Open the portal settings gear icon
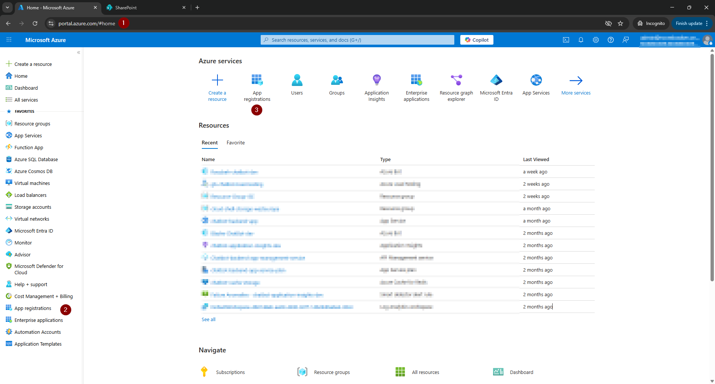 [x=595, y=40]
